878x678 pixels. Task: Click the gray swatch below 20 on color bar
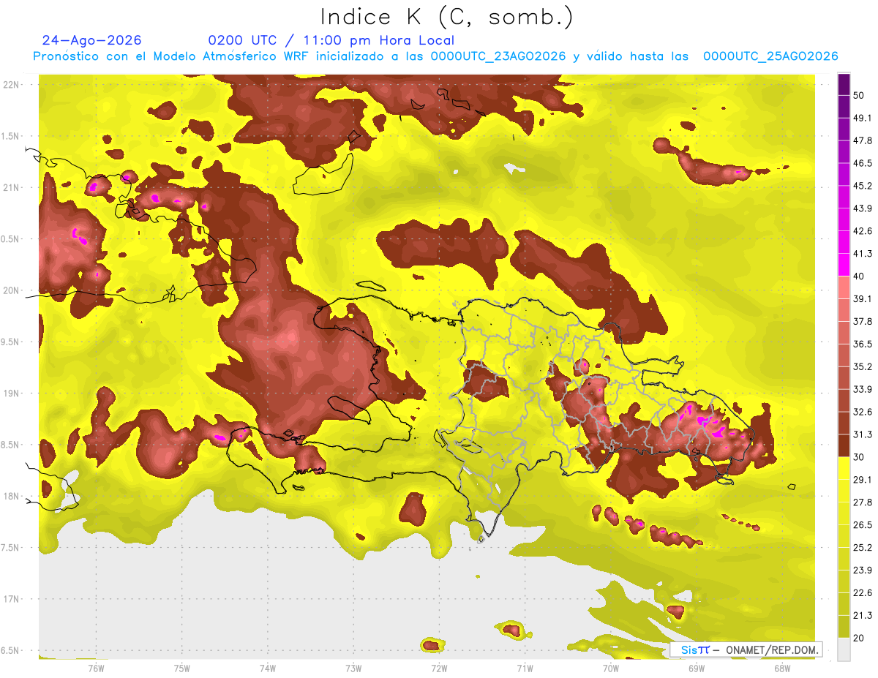(x=844, y=649)
